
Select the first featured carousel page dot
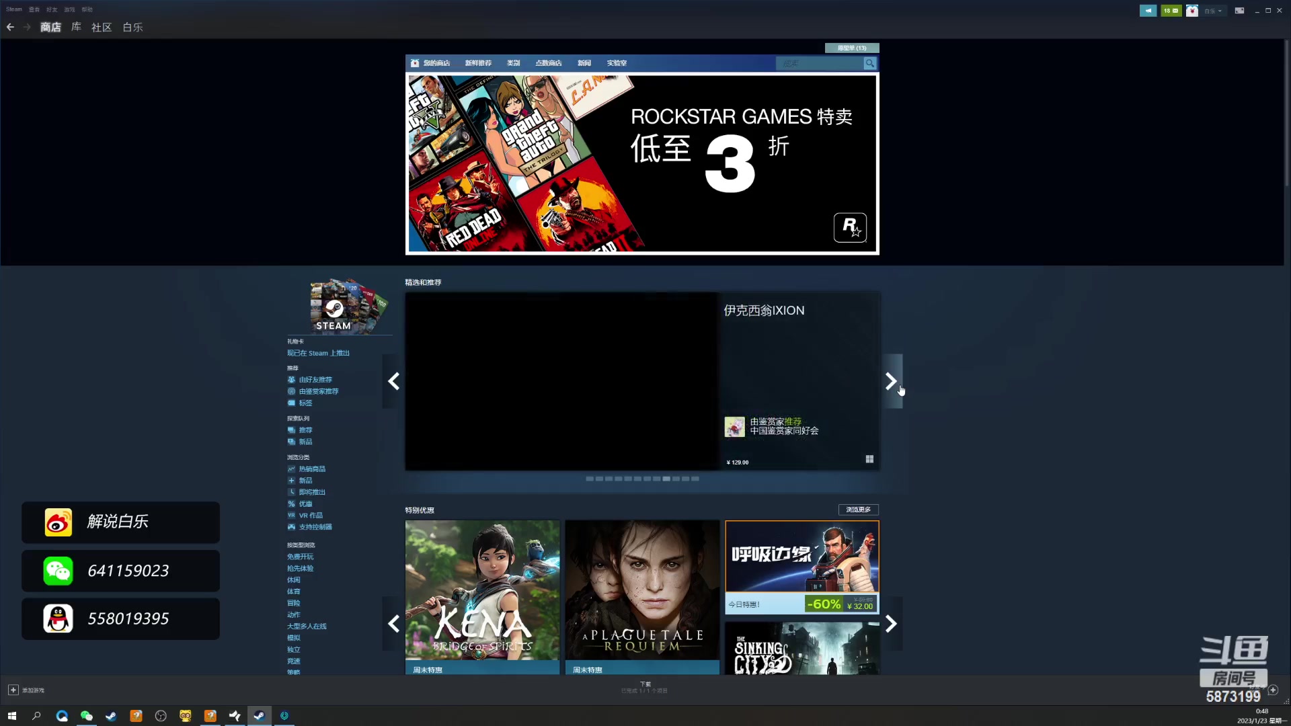[x=590, y=479]
